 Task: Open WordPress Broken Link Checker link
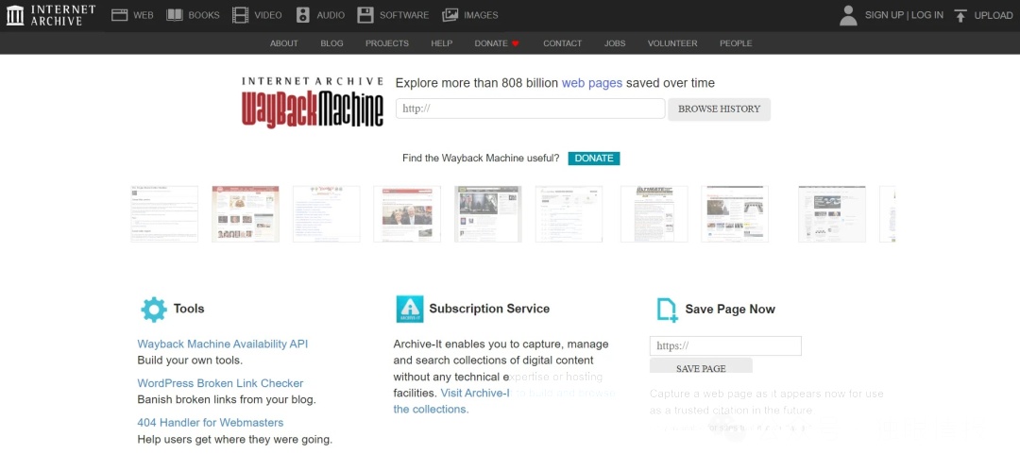click(220, 383)
